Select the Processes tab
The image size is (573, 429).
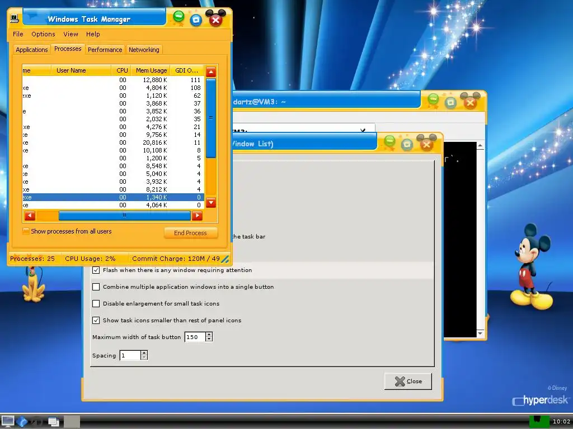(68, 49)
